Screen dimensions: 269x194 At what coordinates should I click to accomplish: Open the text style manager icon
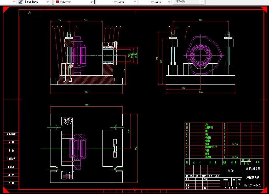coord(20,2)
